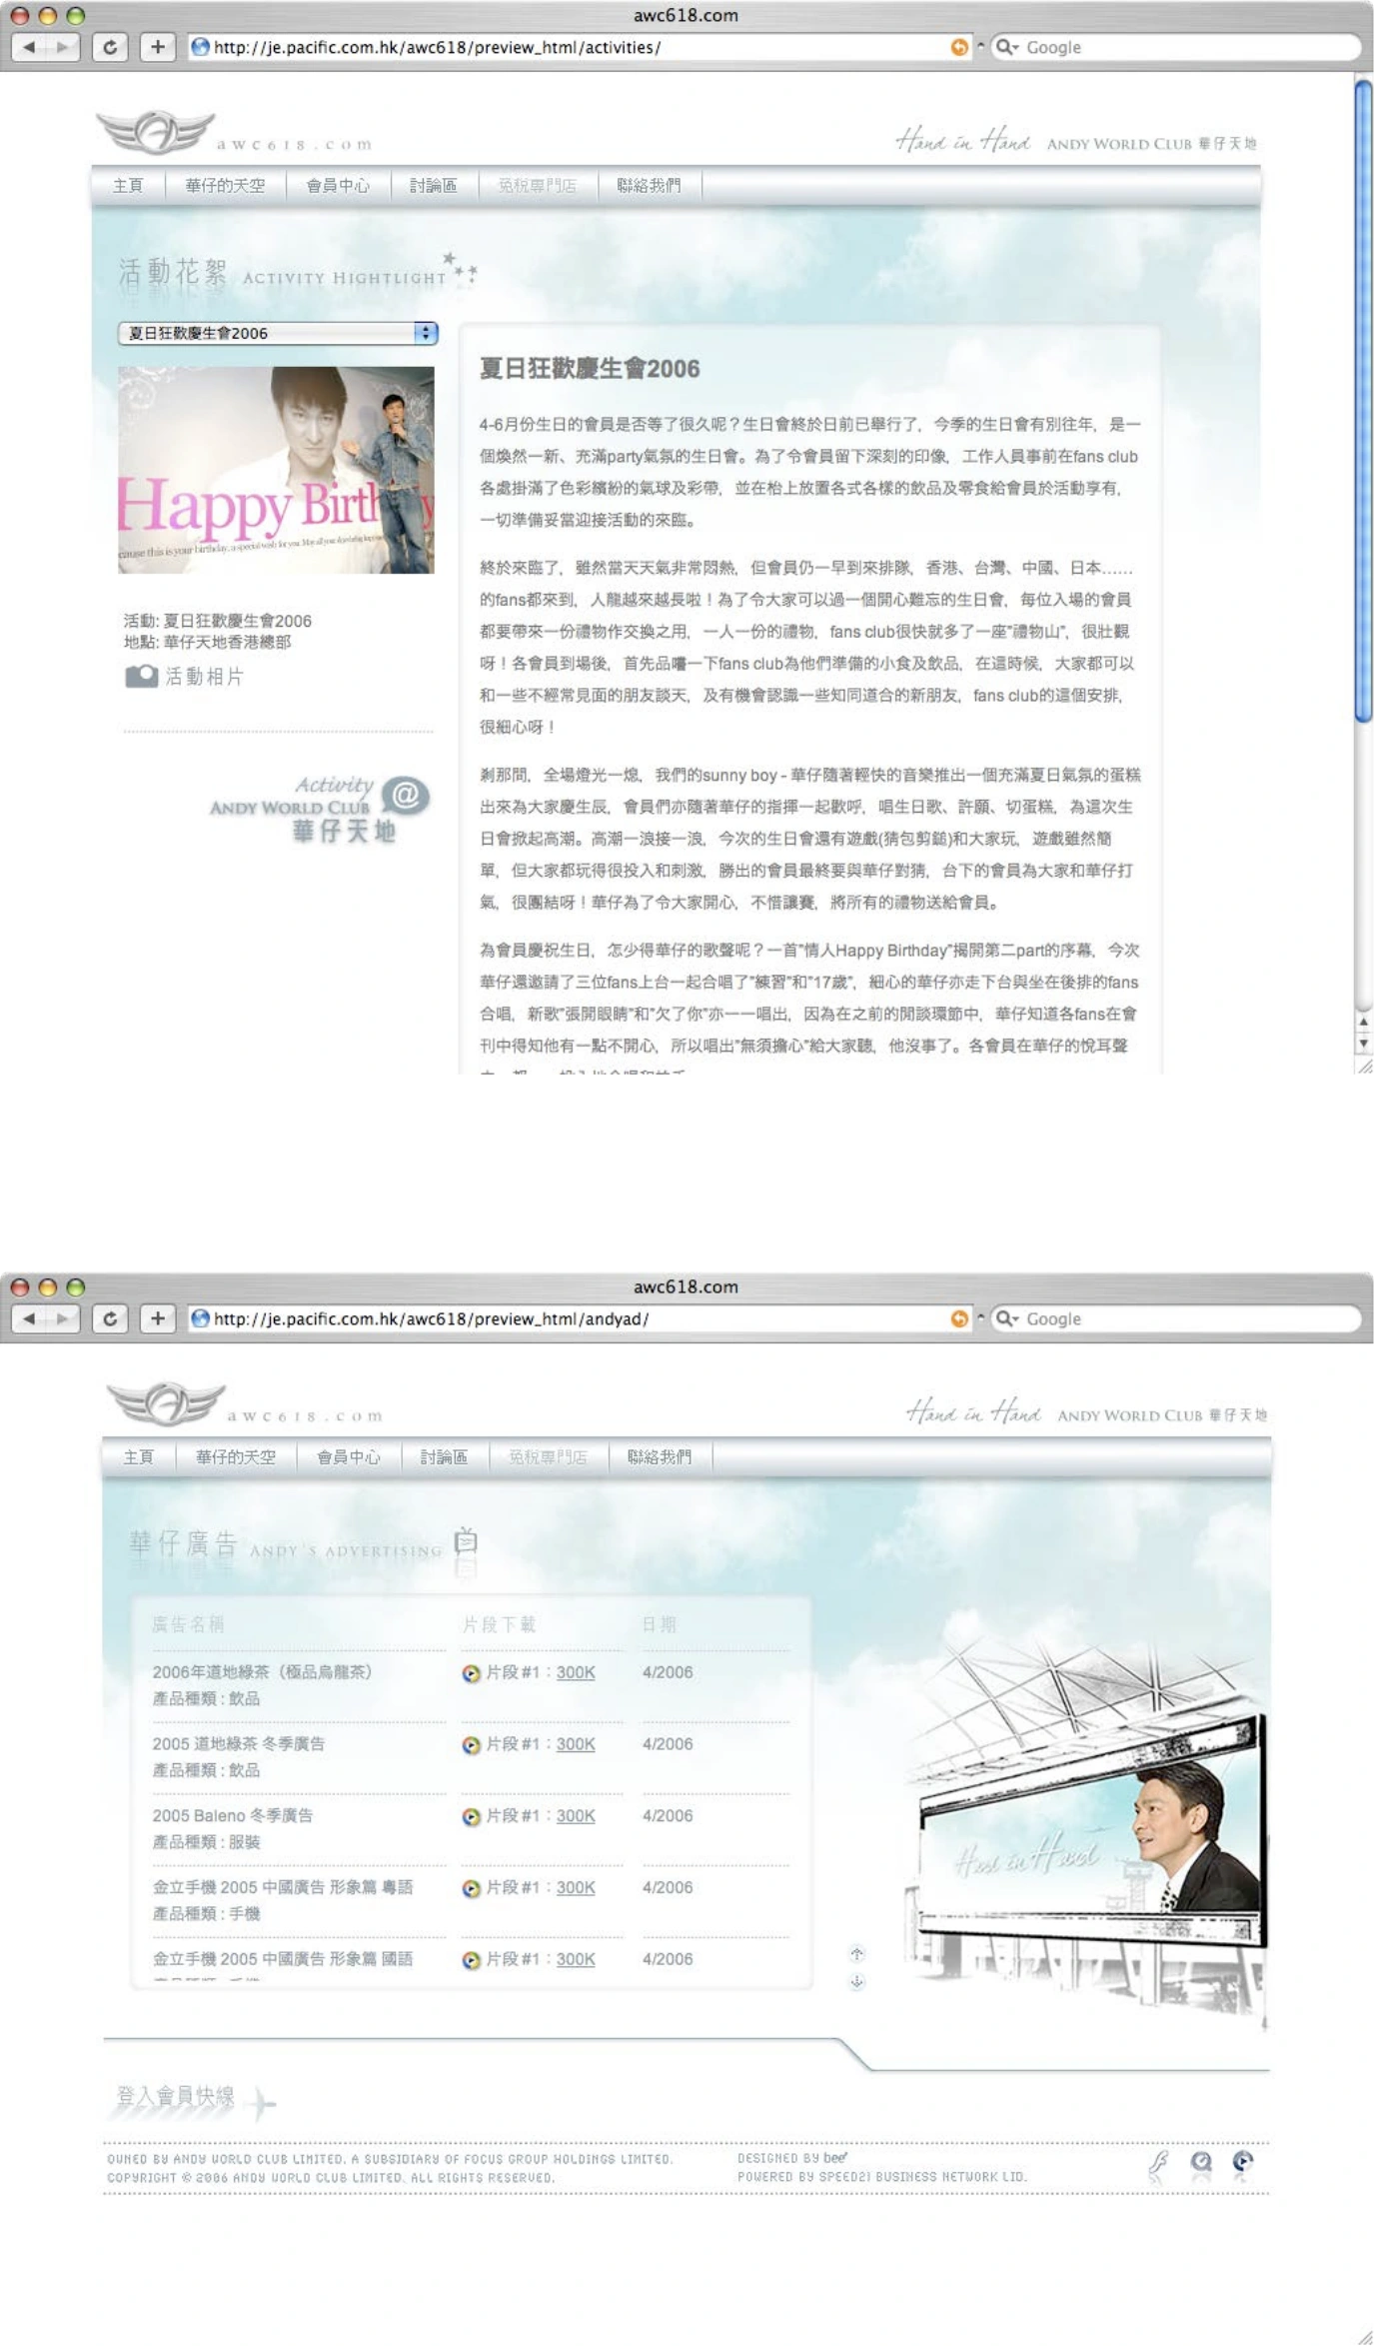Viewport: 1374px width, 2346px height.
Task: Click the Happy Birthday activity photo
Action: click(x=276, y=470)
